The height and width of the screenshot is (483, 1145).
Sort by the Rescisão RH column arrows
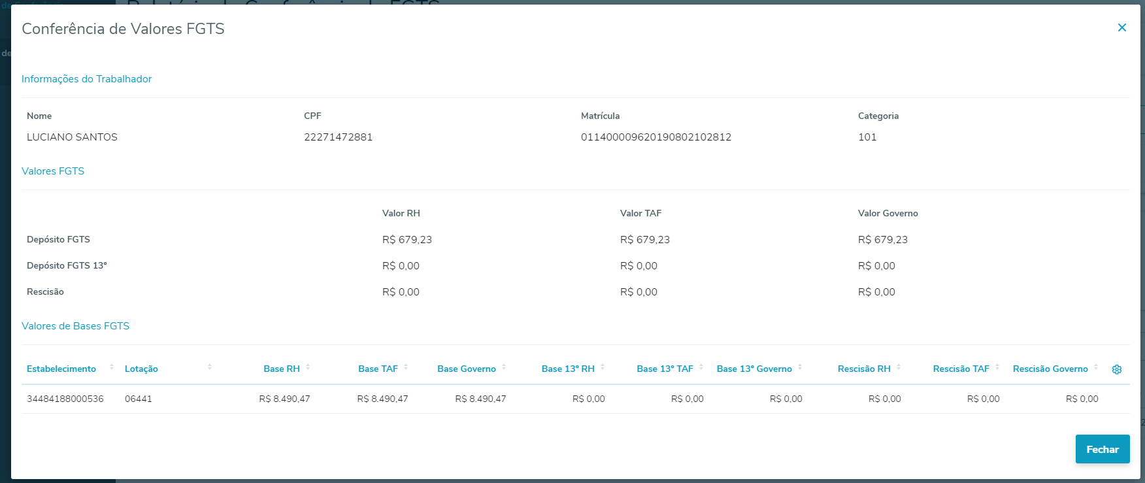click(899, 367)
